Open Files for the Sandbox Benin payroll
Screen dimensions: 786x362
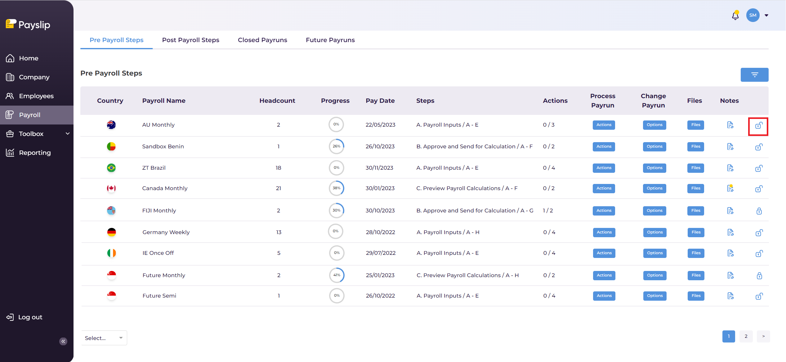pyautogui.click(x=695, y=146)
